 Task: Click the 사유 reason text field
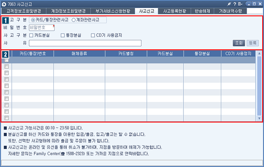pyautogui.click(x=85, y=43)
